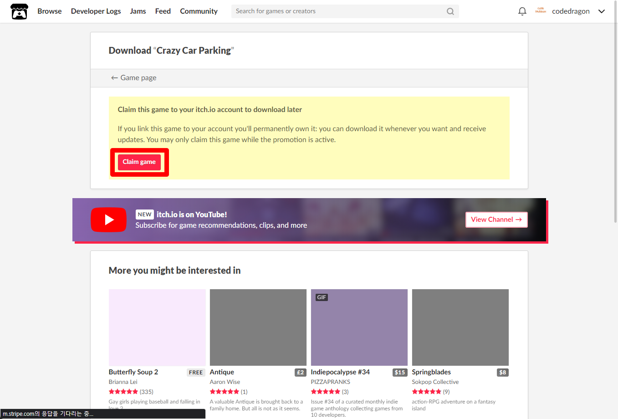618x419 pixels.
Task: Click the NEW badge on YouTube banner
Action: point(144,215)
